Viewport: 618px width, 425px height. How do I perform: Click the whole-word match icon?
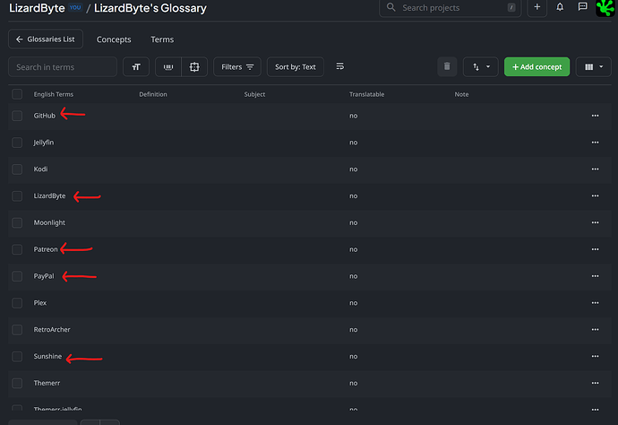point(168,67)
